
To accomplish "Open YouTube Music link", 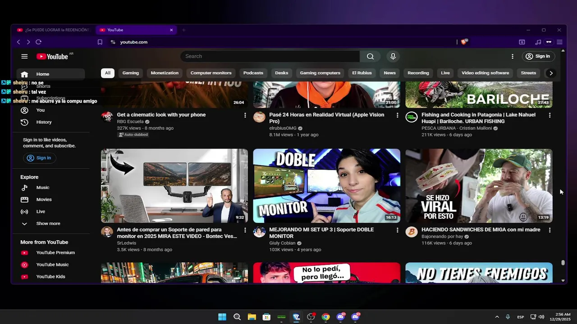I will tap(50, 265).
